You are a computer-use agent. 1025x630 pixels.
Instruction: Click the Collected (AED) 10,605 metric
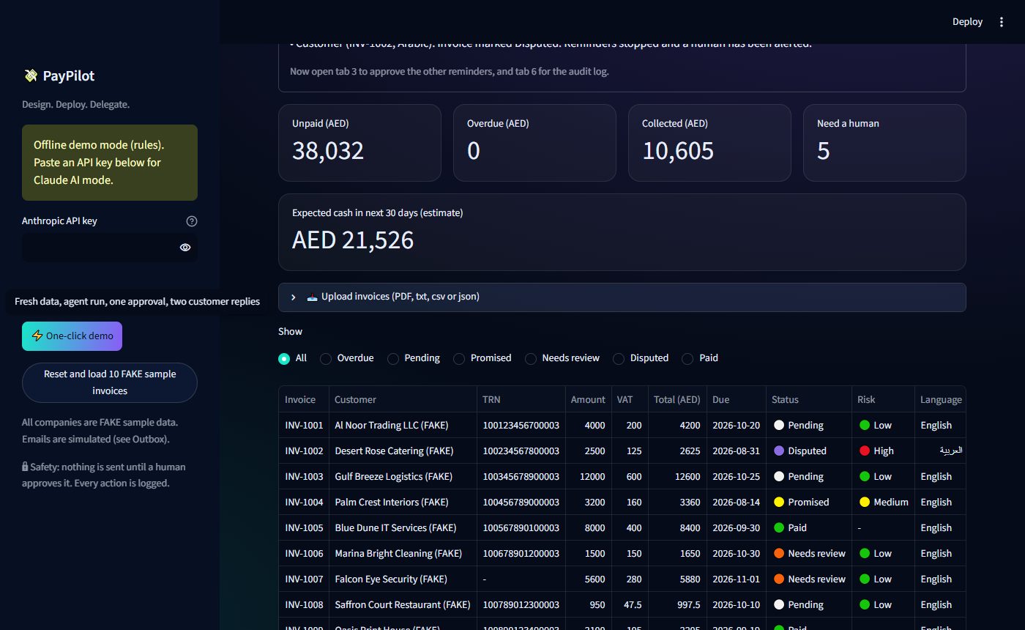(x=709, y=143)
